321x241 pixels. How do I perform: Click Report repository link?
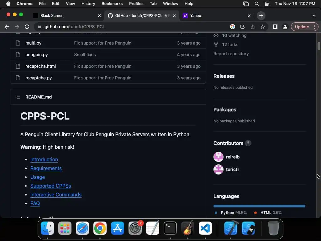tap(231, 54)
